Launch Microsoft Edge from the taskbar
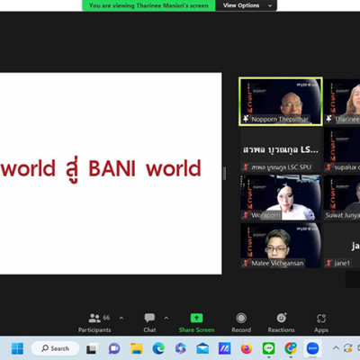 (158, 348)
